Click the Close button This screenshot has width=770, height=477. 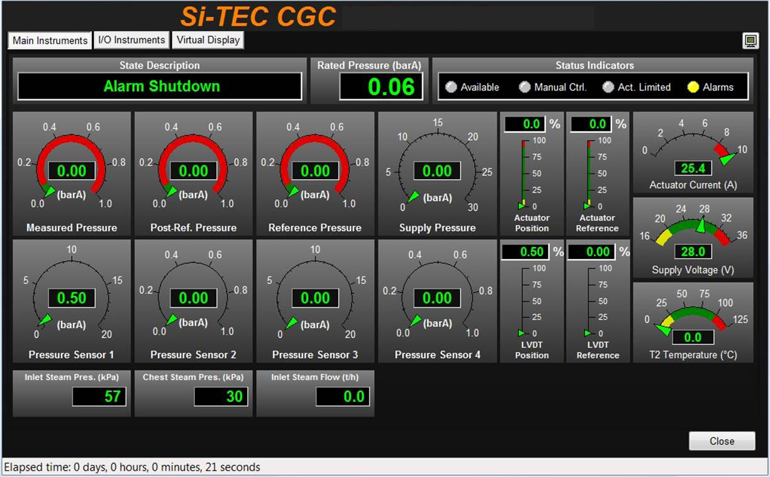(x=722, y=441)
